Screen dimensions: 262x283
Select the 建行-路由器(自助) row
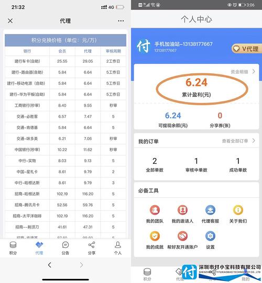65,72
